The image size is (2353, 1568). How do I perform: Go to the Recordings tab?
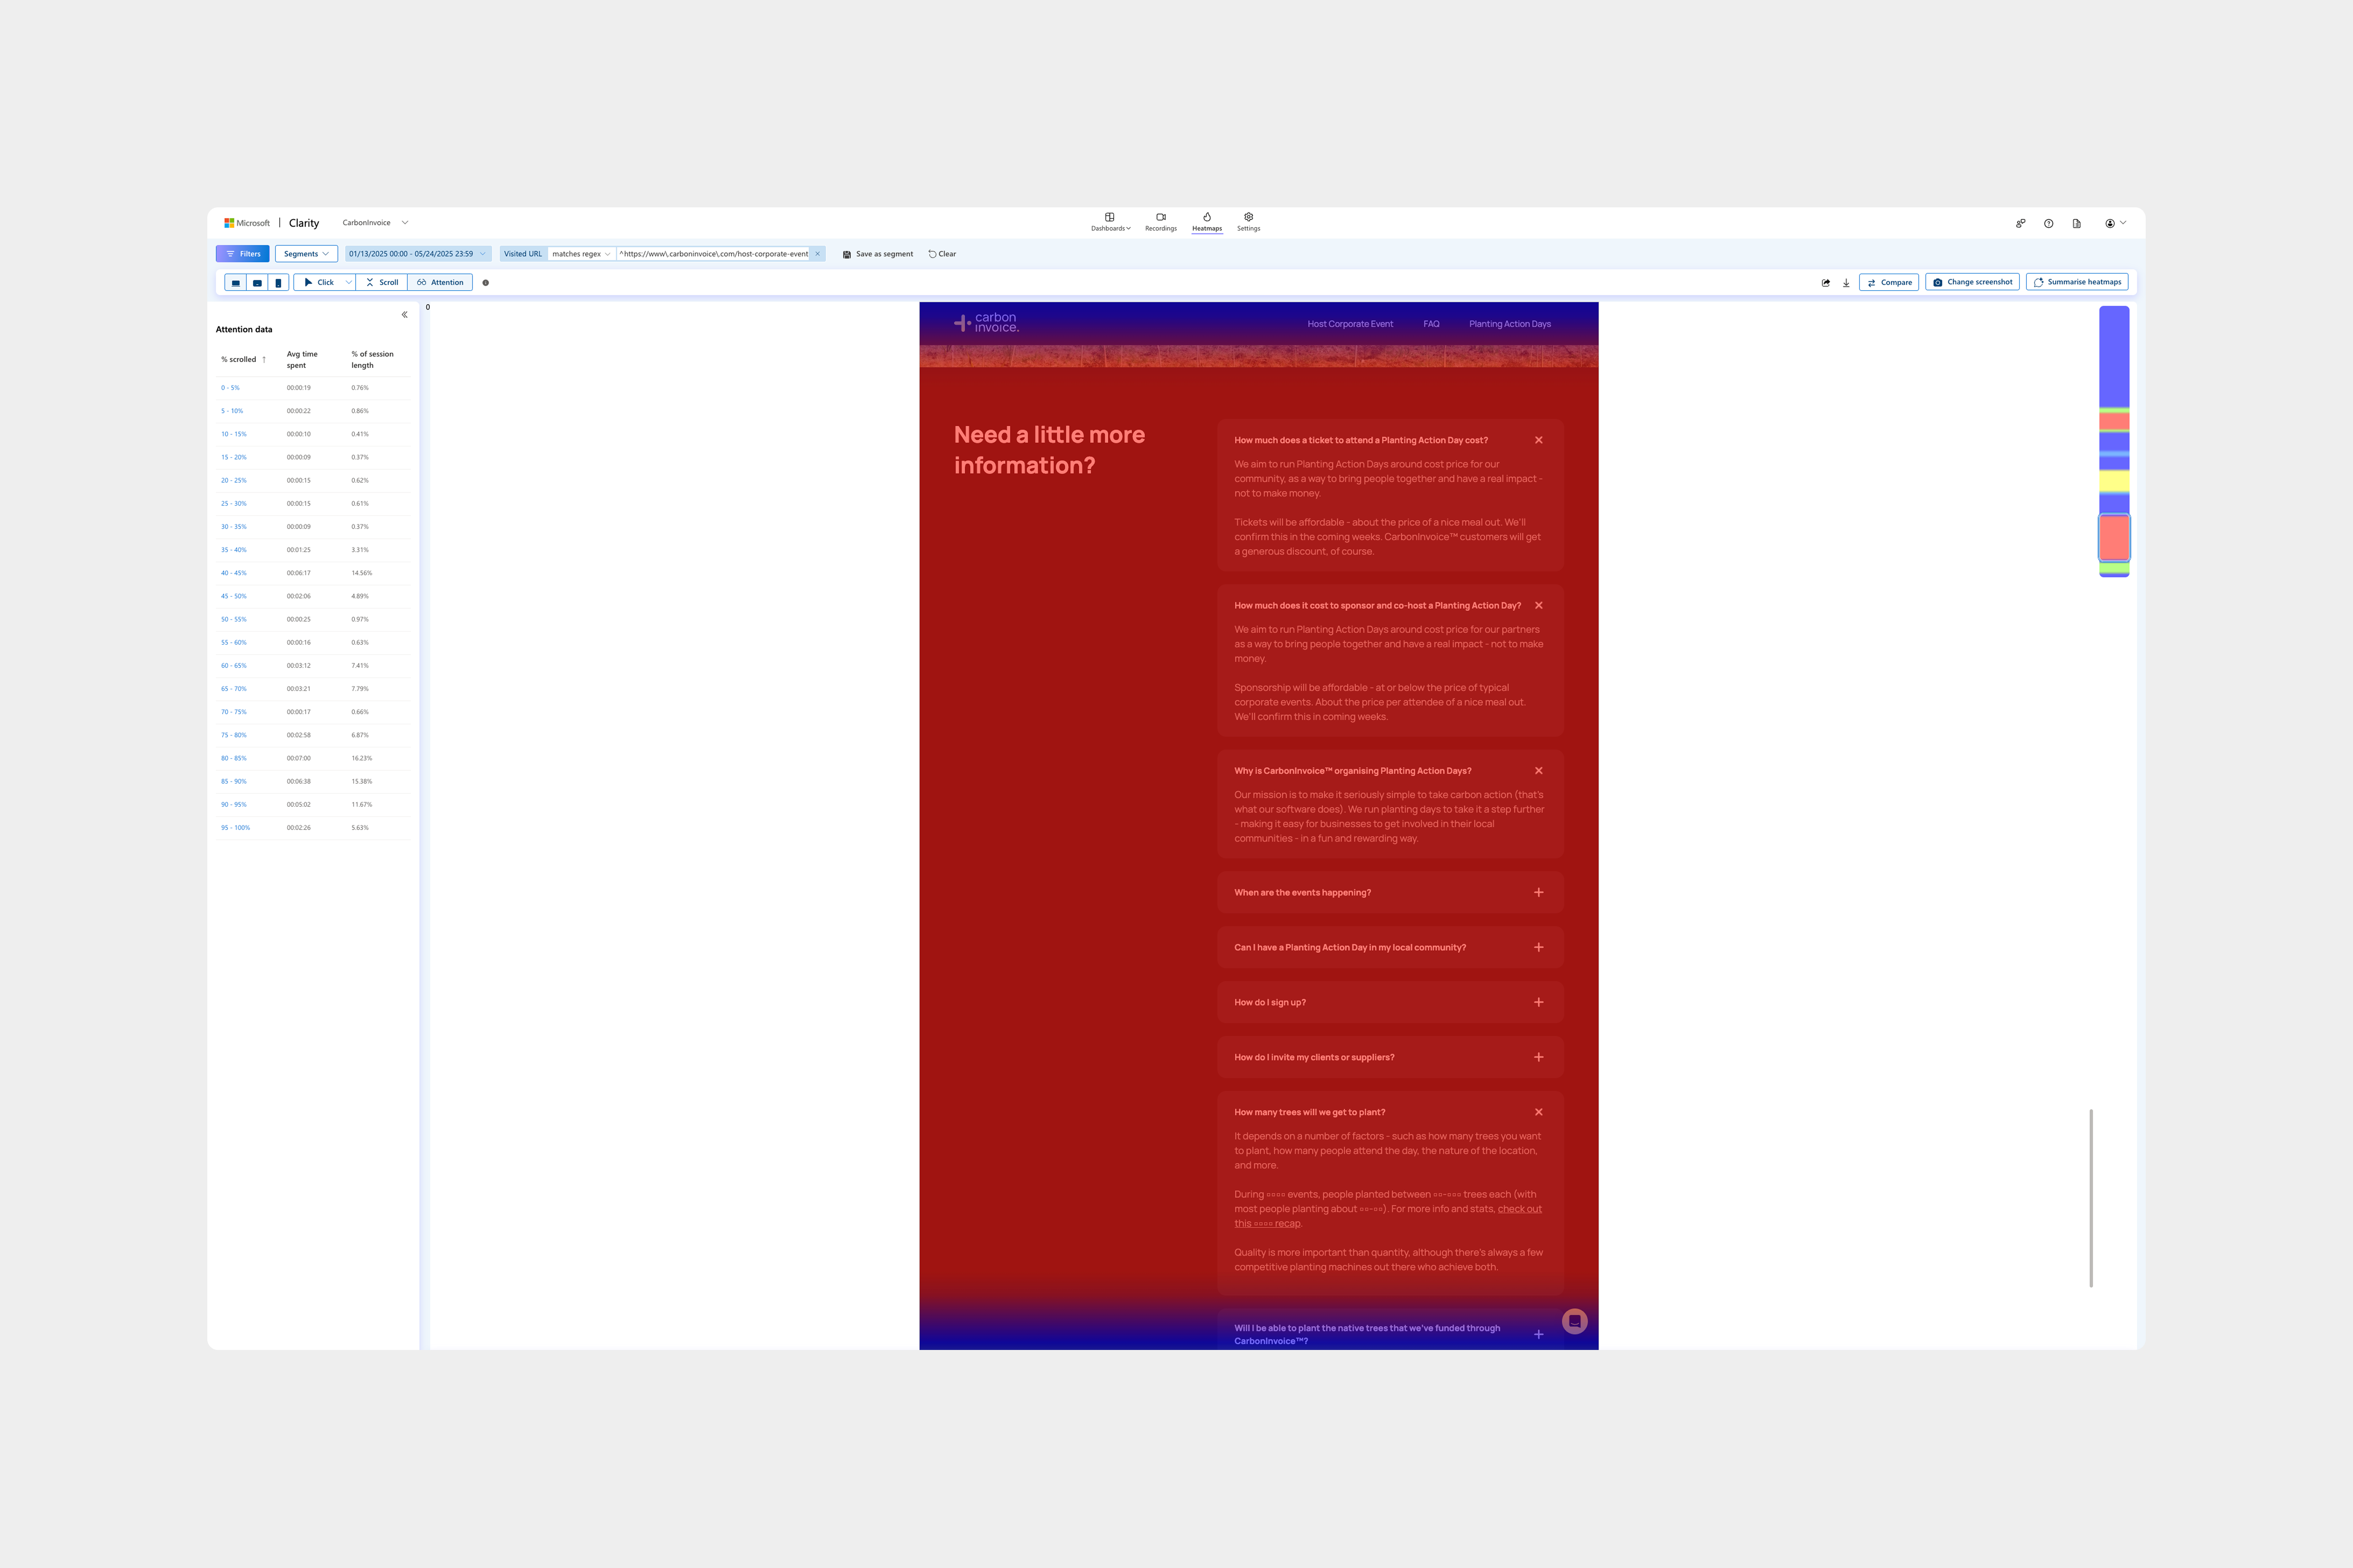[1161, 222]
